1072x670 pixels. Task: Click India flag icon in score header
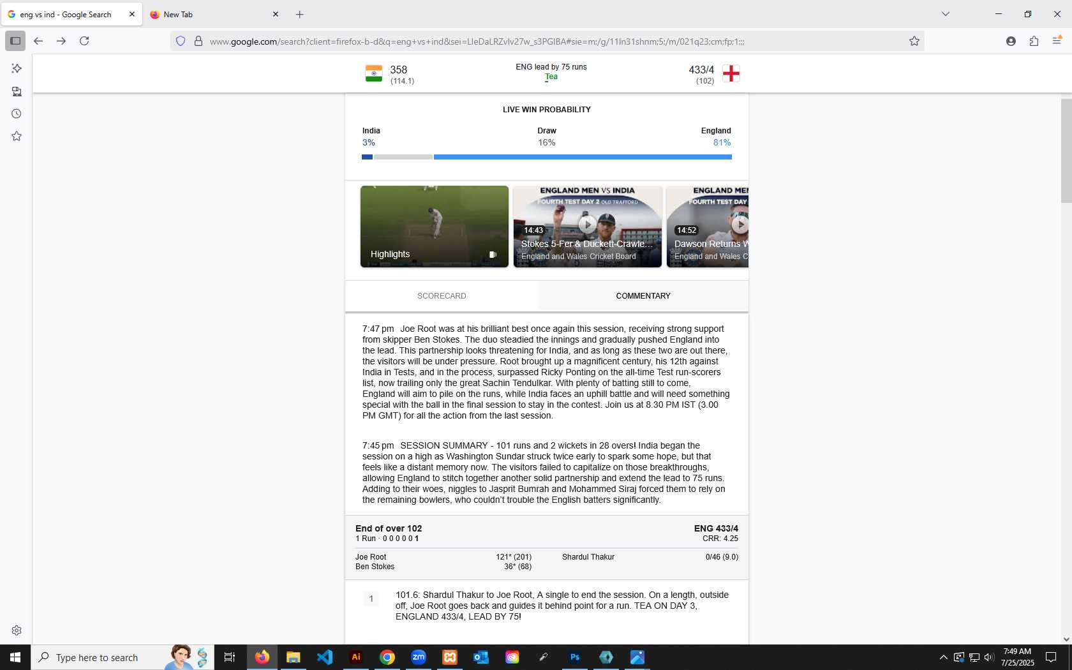(x=374, y=73)
